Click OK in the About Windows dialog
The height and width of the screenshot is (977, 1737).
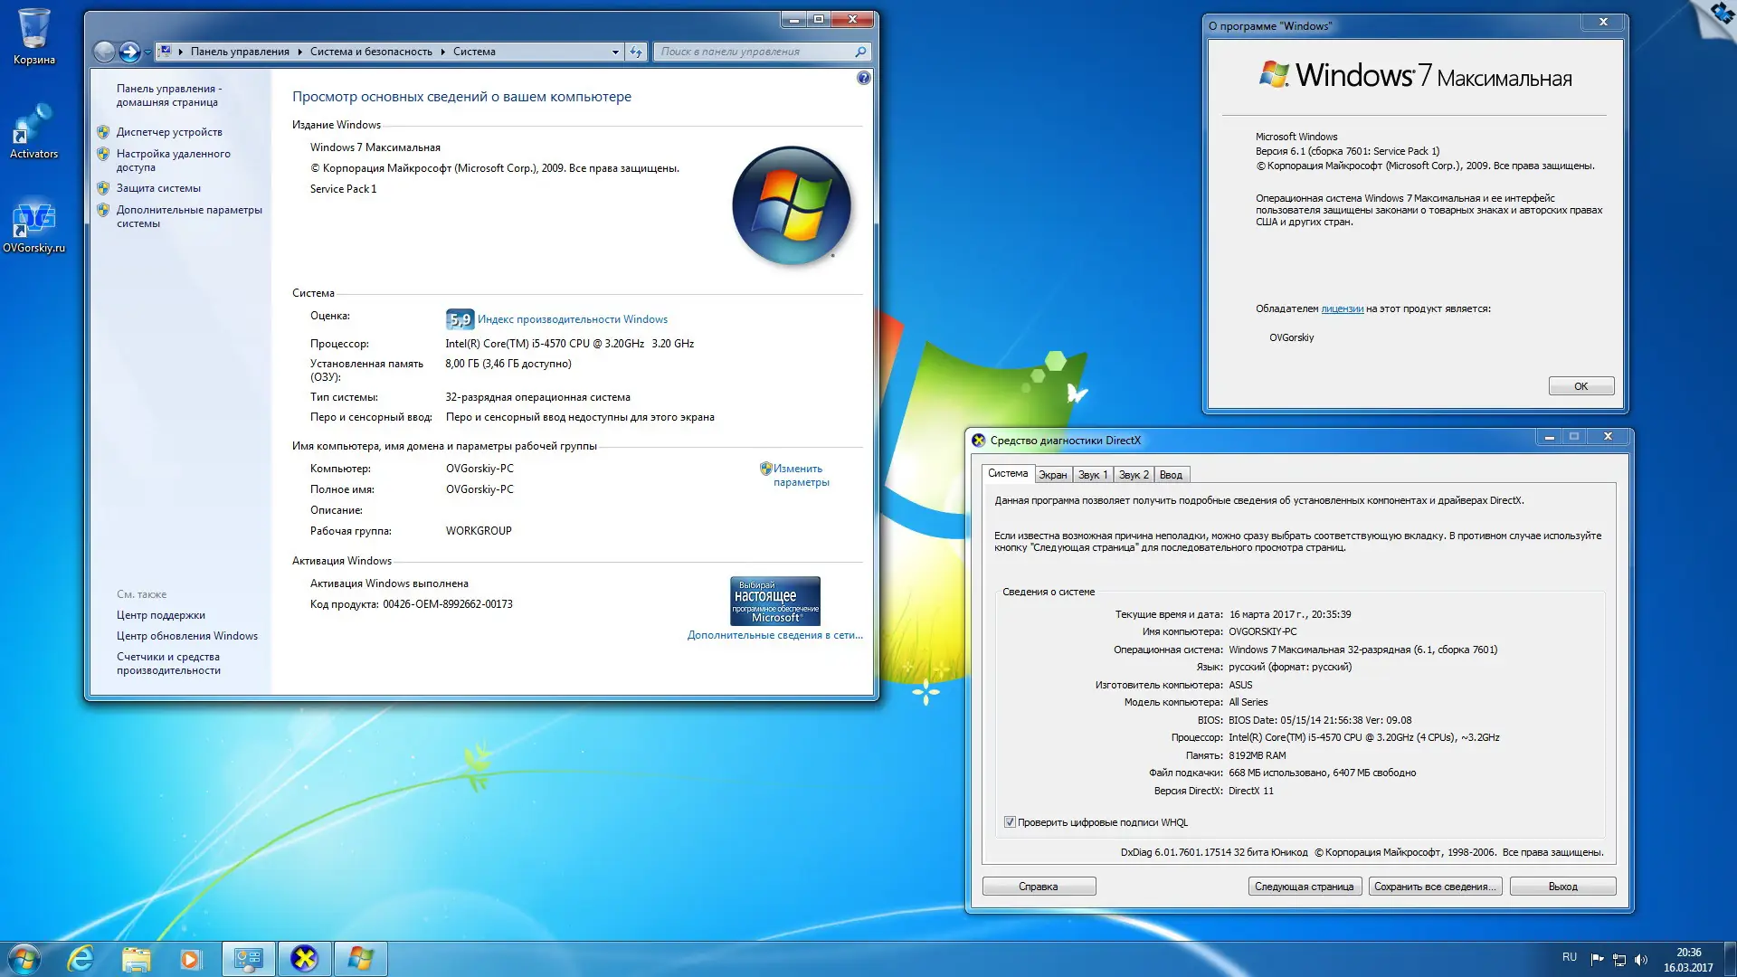1580,386
